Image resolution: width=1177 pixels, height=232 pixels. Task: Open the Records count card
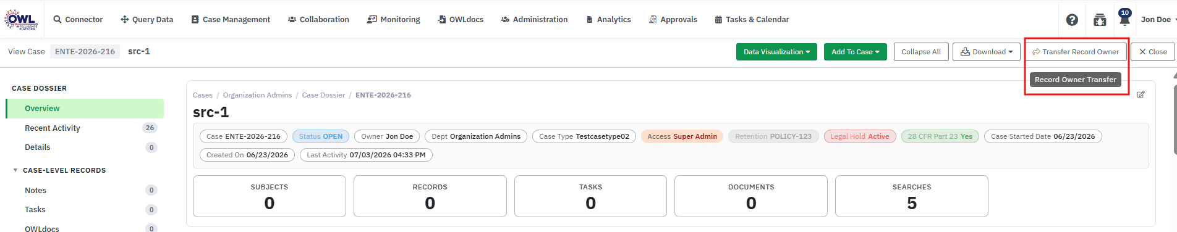(430, 196)
